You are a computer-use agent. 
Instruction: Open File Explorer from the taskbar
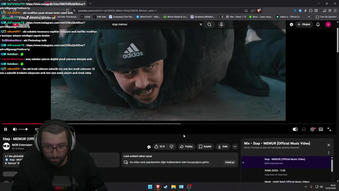pyautogui.click(x=173, y=187)
